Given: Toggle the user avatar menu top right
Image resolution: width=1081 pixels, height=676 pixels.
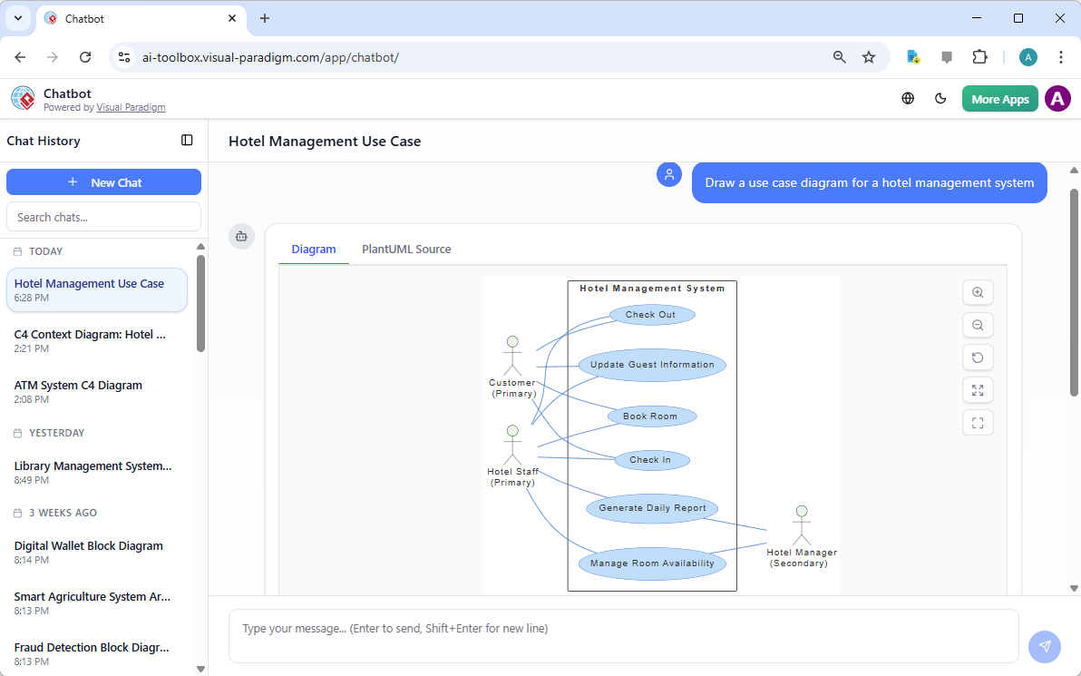Looking at the screenshot, I should click(1057, 98).
